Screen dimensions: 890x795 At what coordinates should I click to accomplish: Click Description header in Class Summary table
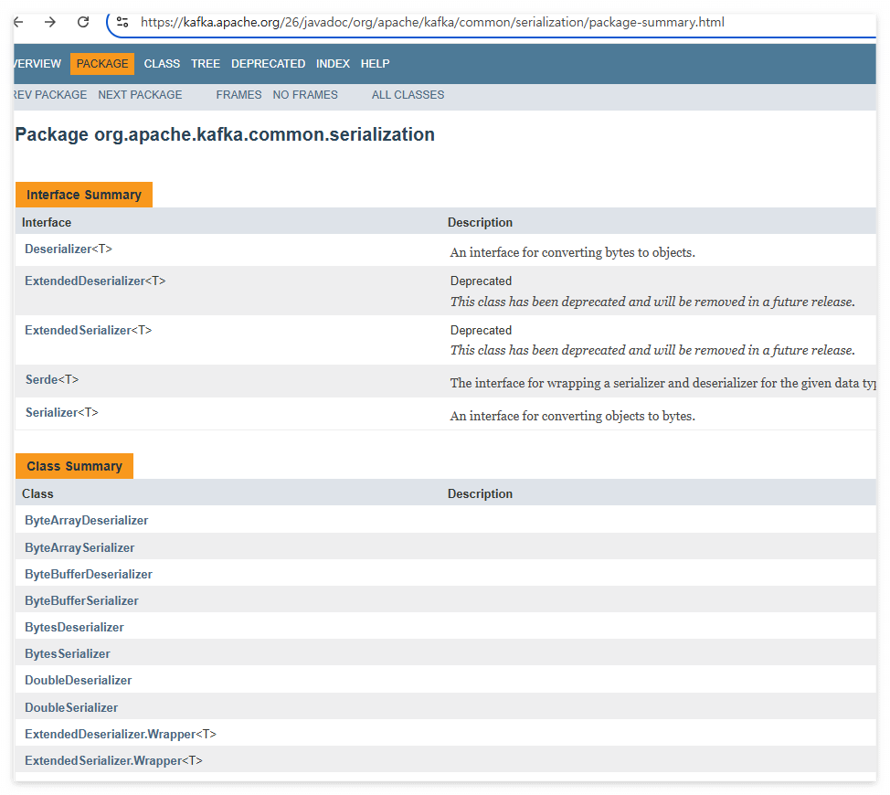[x=480, y=493]
